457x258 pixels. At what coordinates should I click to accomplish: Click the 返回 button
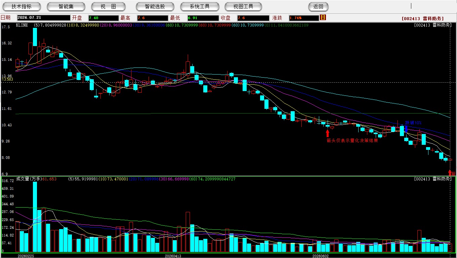(x=318, y=6)
